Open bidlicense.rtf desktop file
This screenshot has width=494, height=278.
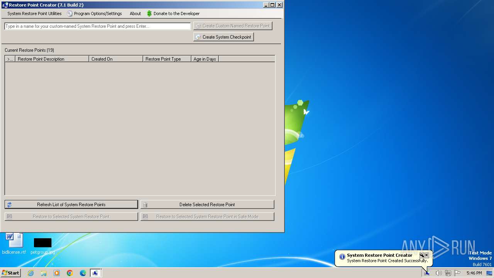click(14, 244)
